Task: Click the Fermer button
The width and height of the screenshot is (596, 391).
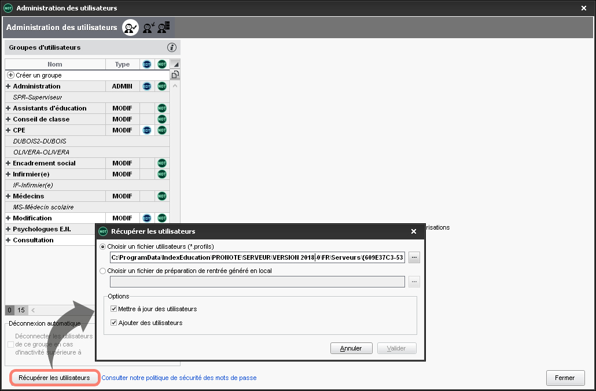Action: pos(565,378)
